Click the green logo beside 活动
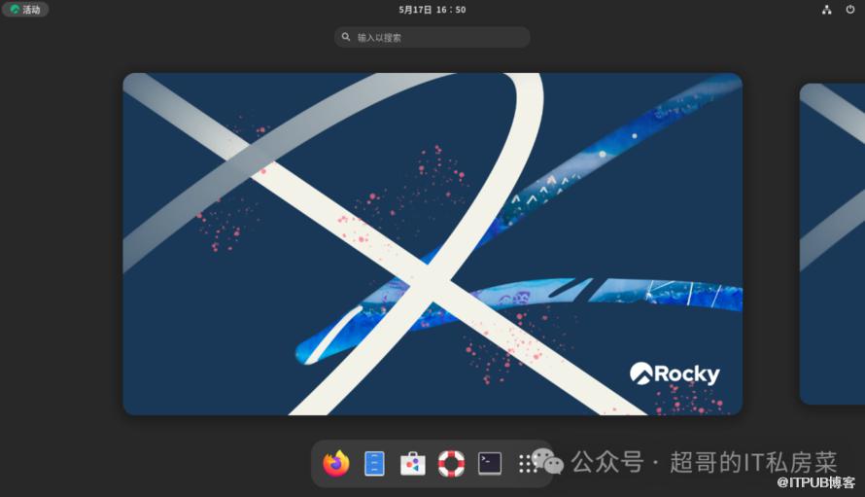Screen dimensions: 865x497 click(x=15, y=10)
